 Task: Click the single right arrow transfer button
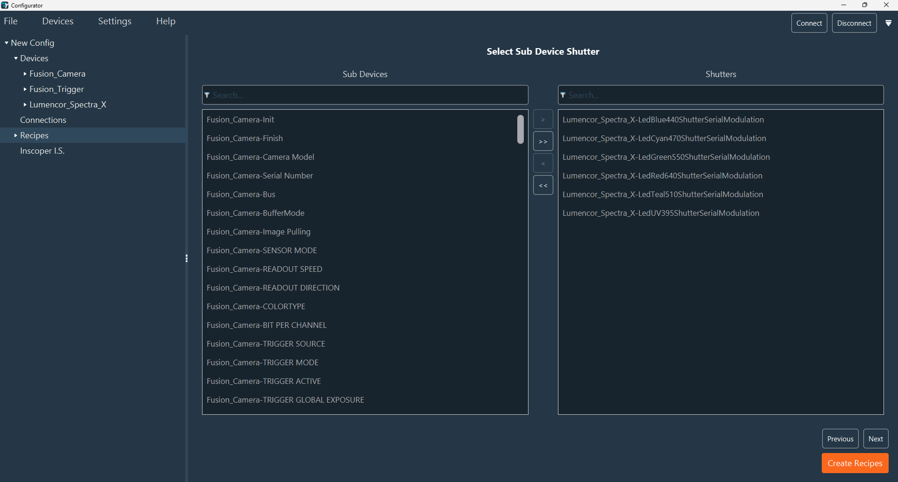(543, 120)
